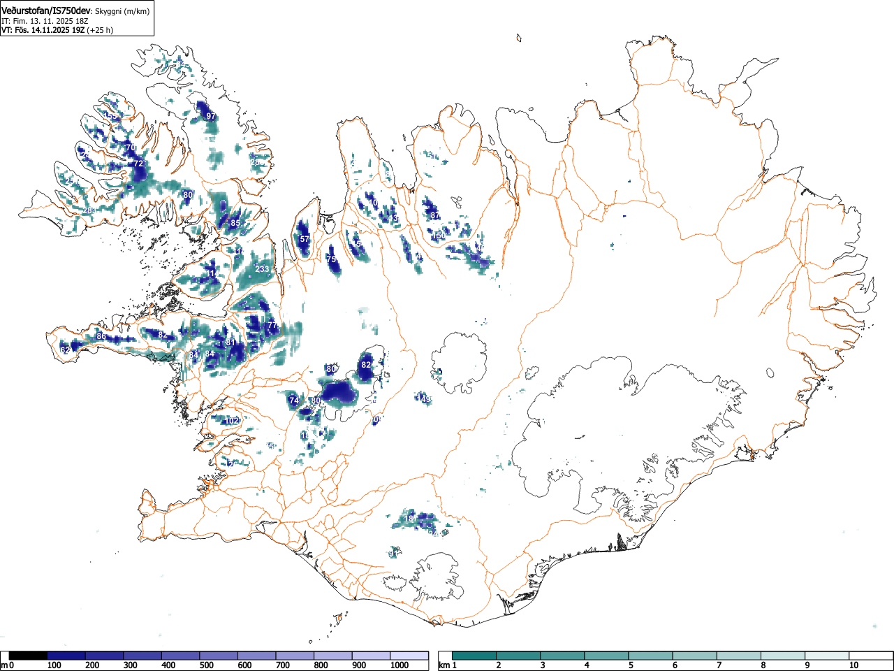Click the Skyggni (m/km) parameter label
The width and height of the screenshot is (894, 671).
(x=122, y=11)
